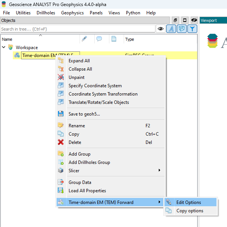Open the Slicer submenu arrow
The width and height of the screenshot is (227, 227).
(x=160, y=170)
